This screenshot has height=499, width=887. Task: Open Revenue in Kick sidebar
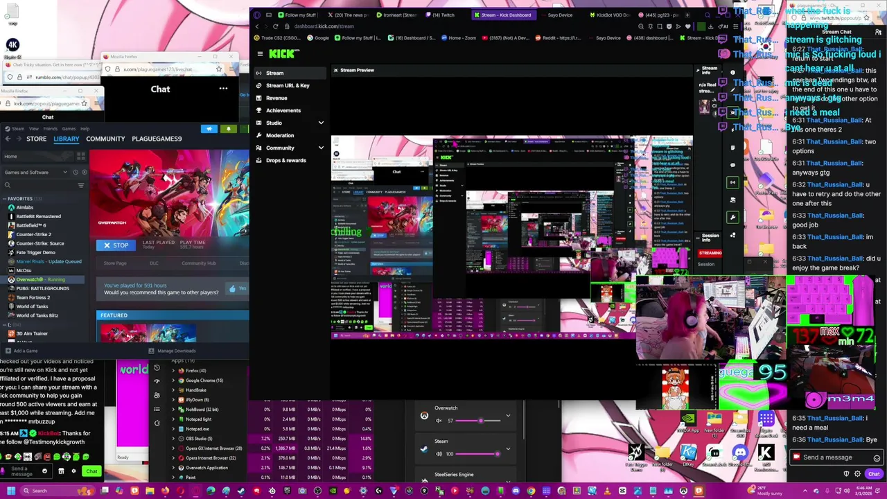click(276, 98)
